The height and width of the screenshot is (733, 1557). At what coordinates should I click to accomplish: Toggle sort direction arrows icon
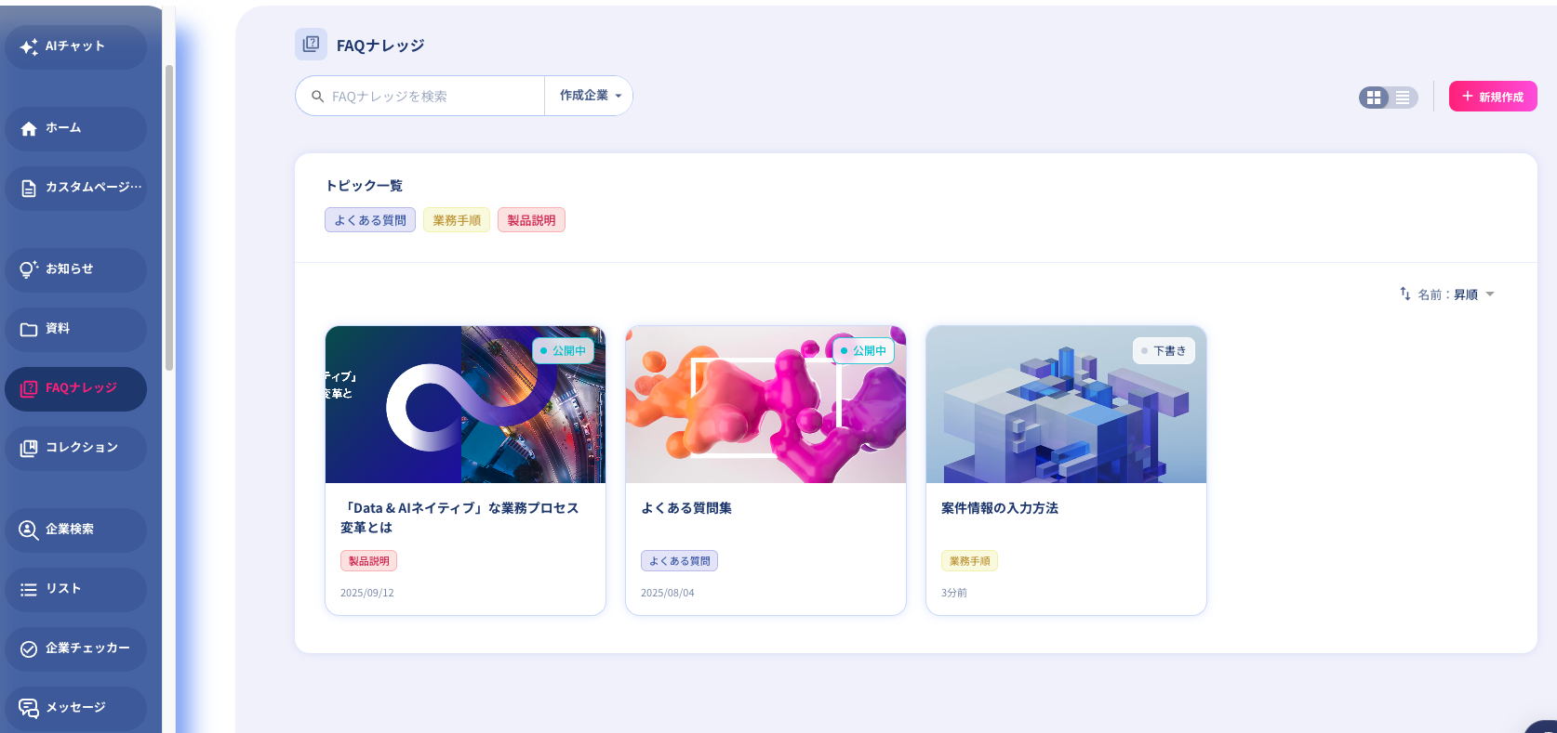click(x=1405, y=294)
